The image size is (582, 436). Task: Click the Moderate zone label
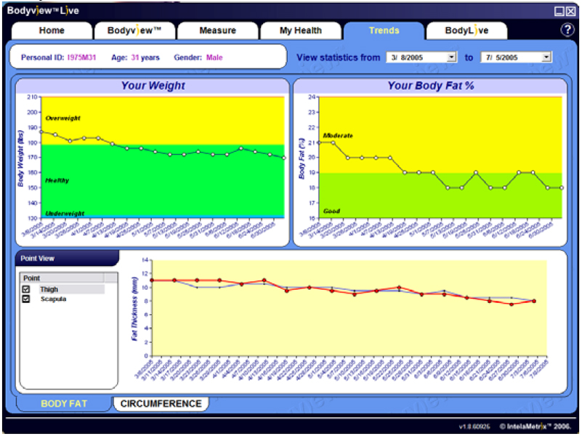[338, 135]
